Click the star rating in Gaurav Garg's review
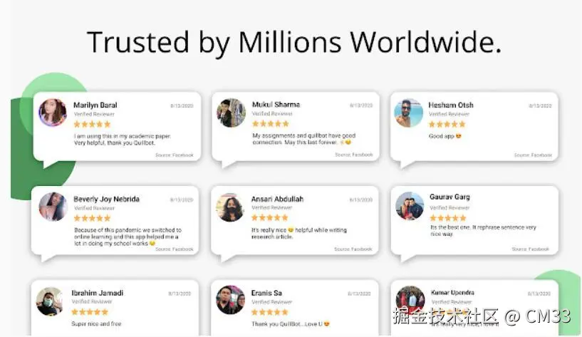 [x=448, y=218]
